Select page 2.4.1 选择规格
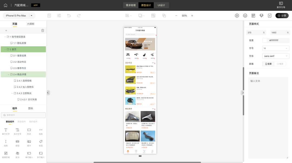The height and width of the screenshot is (163, 292). click(x=23, y=81)
